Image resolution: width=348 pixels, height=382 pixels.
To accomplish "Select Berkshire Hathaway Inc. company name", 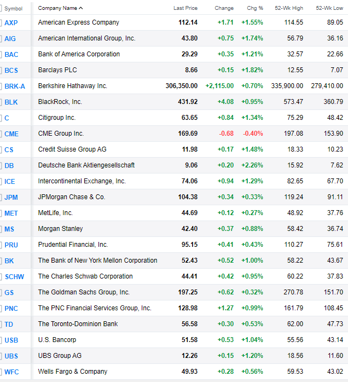I will tap(73, 86).
